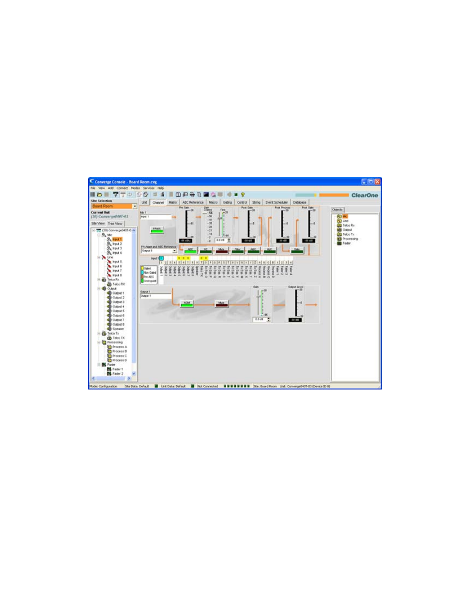Select Process A in tree
This screenshot has height=599, width=462.
tap(120, 347)
